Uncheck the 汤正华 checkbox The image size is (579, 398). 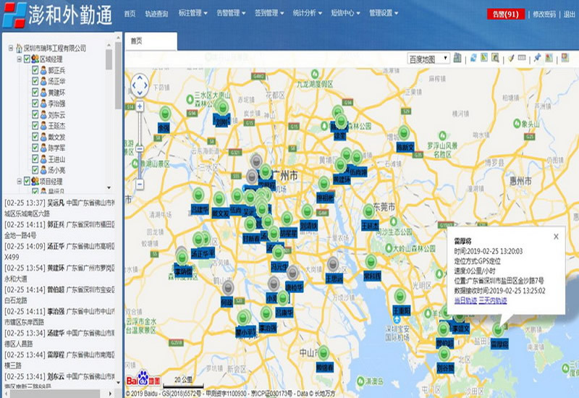pos(35,81)
